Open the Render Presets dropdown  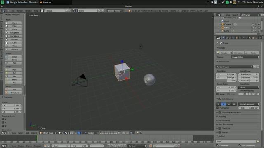point(234,67)
